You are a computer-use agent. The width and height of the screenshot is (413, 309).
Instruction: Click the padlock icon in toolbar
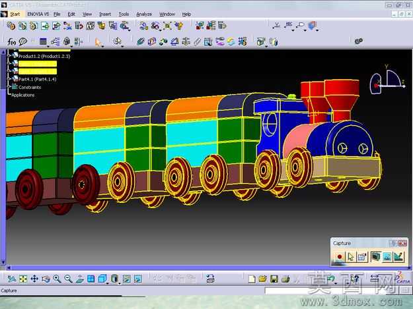point(67,42)
